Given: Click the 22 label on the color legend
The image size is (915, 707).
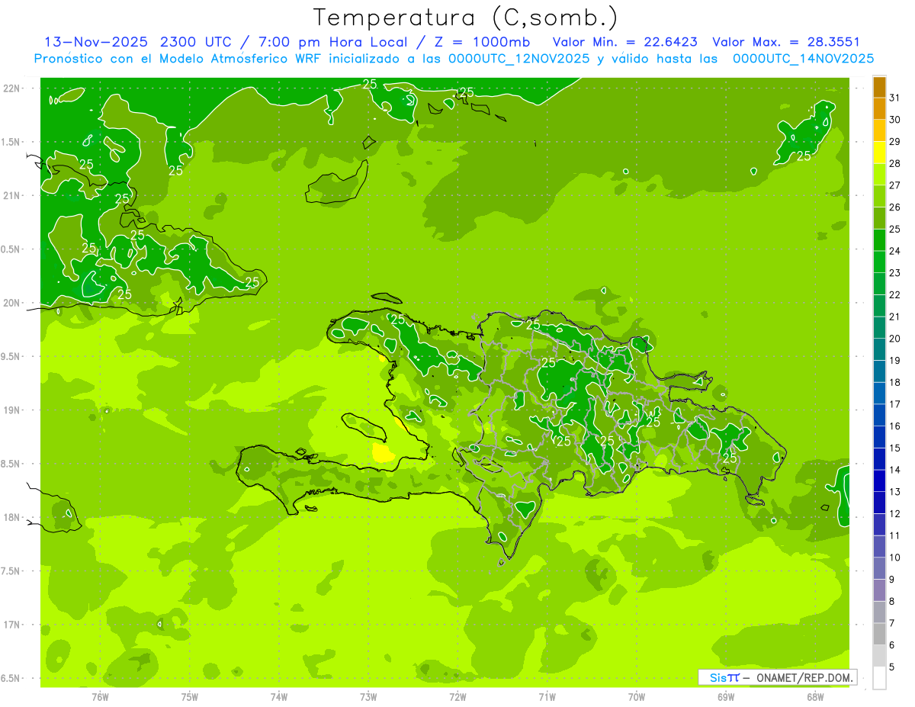Looking at the screenshot, I should pos(895,295).
